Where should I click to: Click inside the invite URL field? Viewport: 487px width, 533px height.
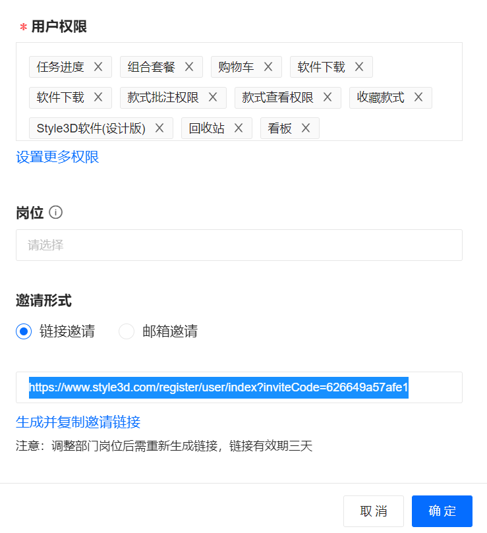[435, 387]
